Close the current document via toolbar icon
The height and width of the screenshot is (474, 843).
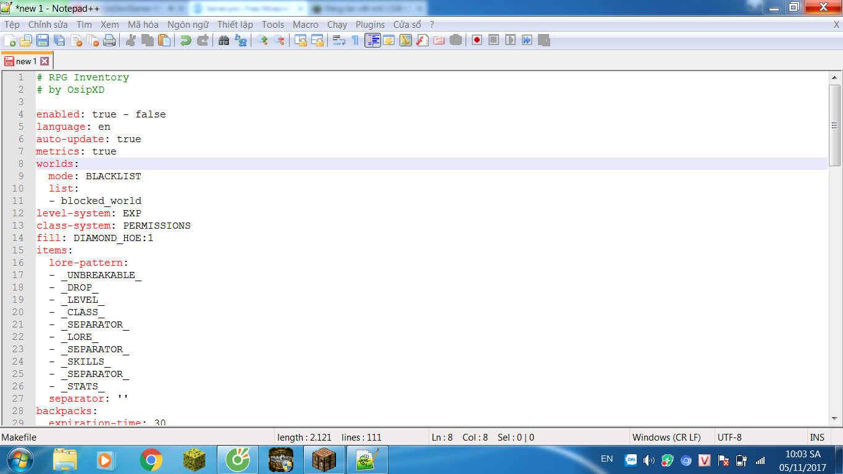coord(77,40)
